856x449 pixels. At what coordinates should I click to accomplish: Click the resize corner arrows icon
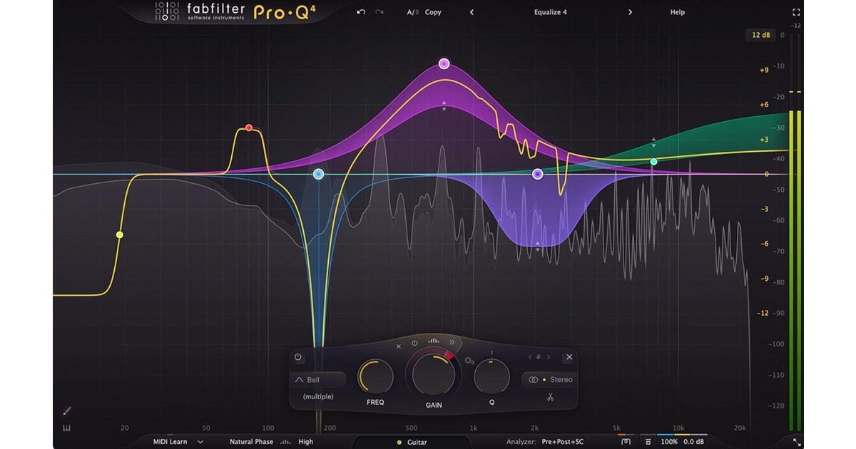797,442
